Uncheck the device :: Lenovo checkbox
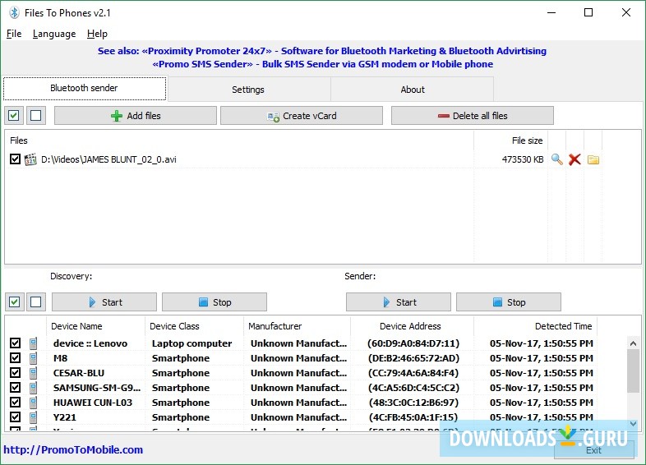Image resolution: width=646 pixels, height=465 pixels. tap(15, 343)
